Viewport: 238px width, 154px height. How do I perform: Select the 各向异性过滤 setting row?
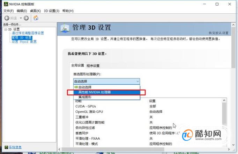[148, 128]
